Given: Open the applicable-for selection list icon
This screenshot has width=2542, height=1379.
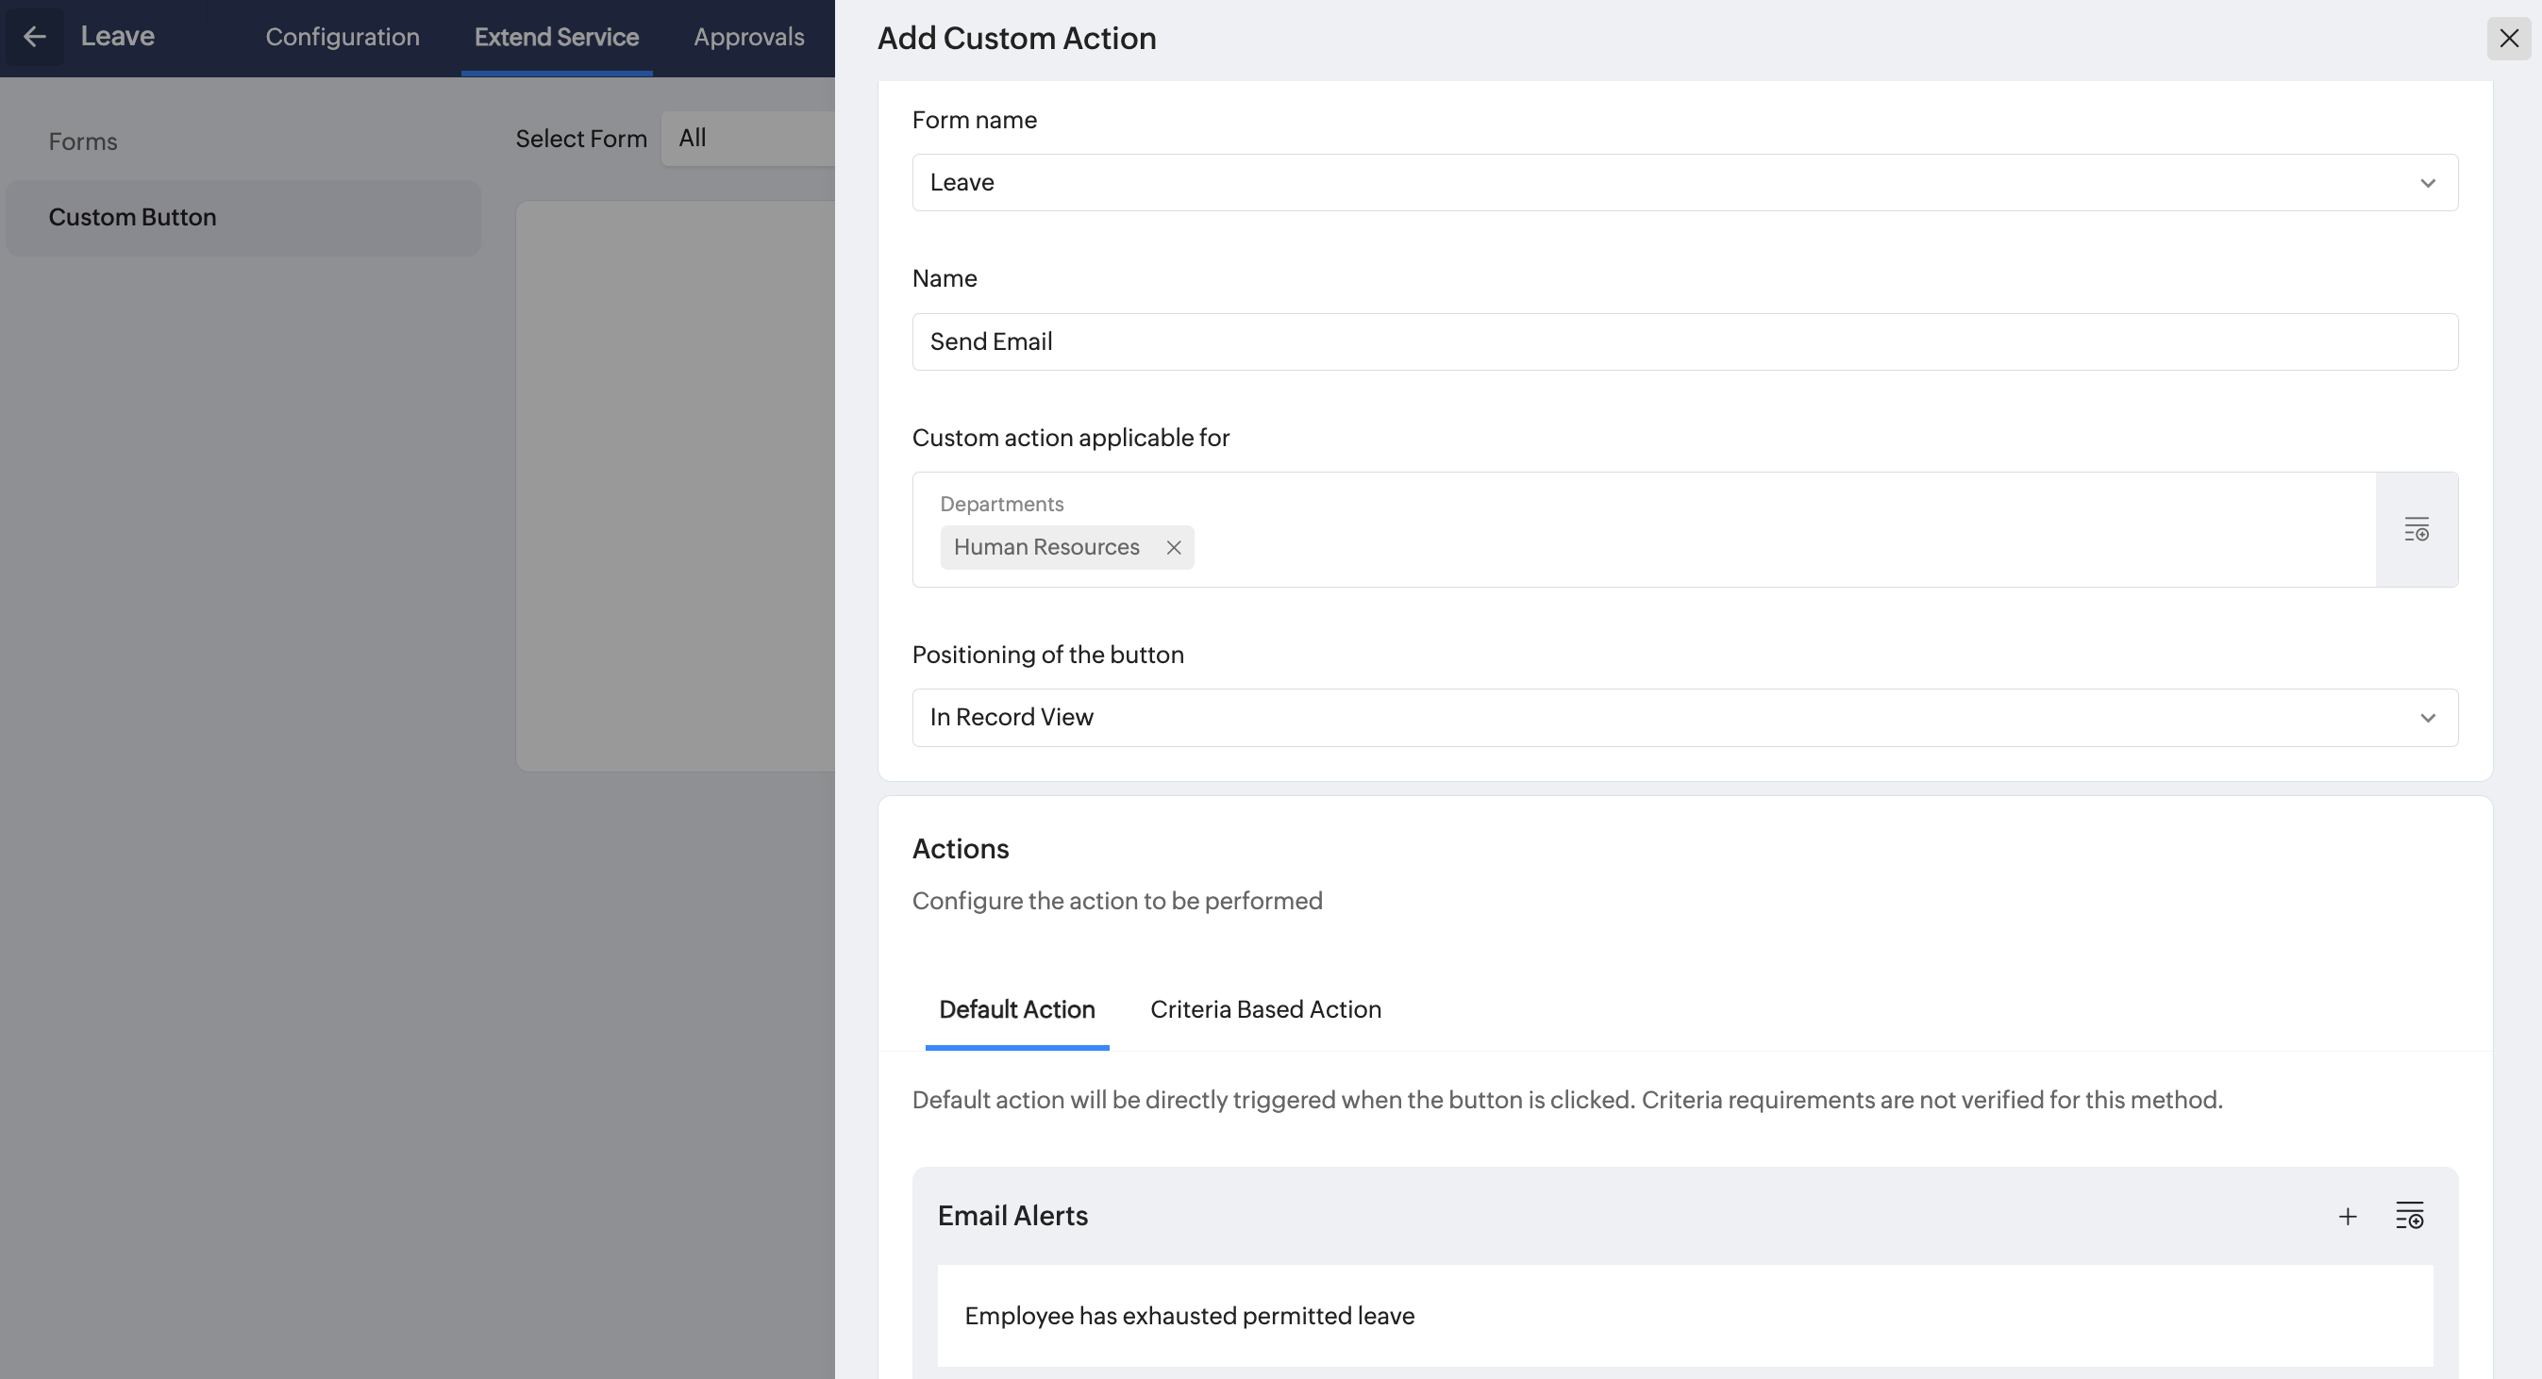Looking at the screenshot, I should [2416, 530].
